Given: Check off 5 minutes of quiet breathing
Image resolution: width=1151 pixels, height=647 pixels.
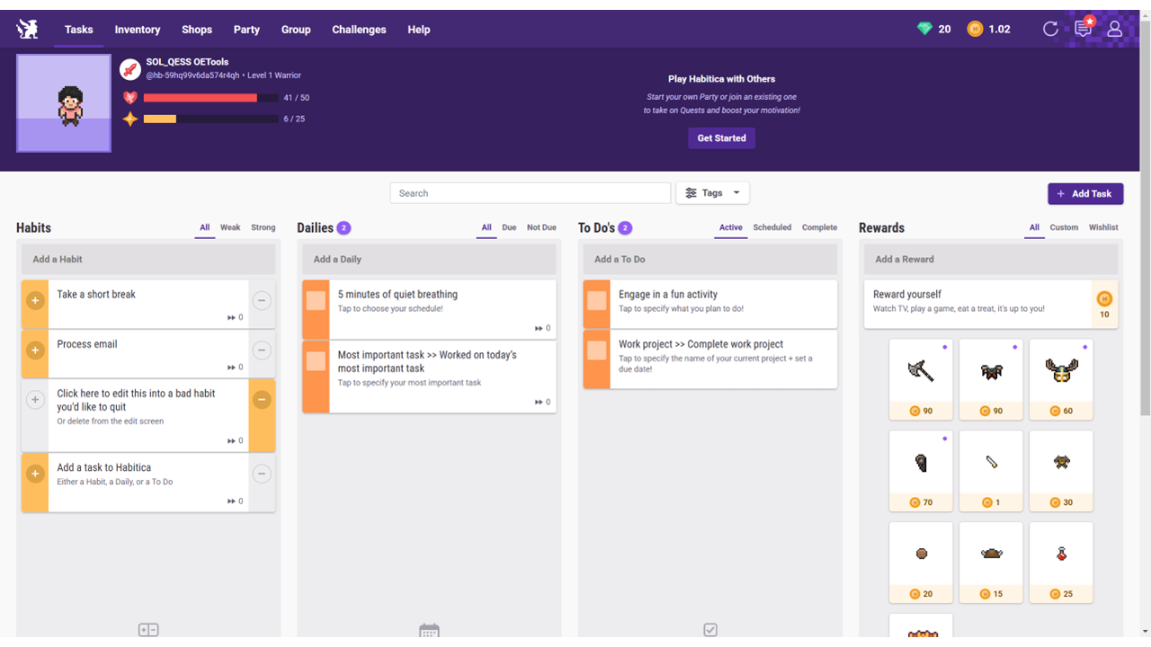Looking at the screenshot, I should (x=316, y=300).
